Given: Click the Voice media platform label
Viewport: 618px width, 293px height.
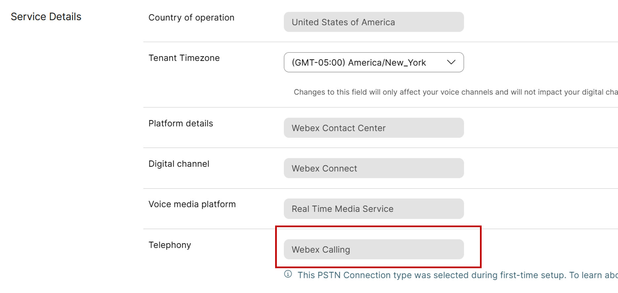Looking at the screenshot, I should pos(192,204).
